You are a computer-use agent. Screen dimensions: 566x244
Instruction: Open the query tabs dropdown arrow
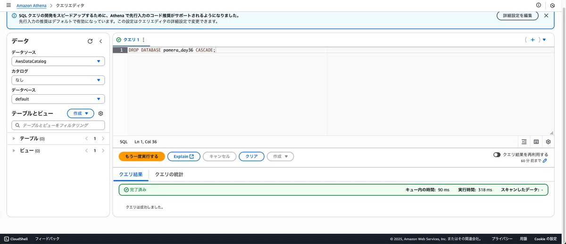click(544, 40)
